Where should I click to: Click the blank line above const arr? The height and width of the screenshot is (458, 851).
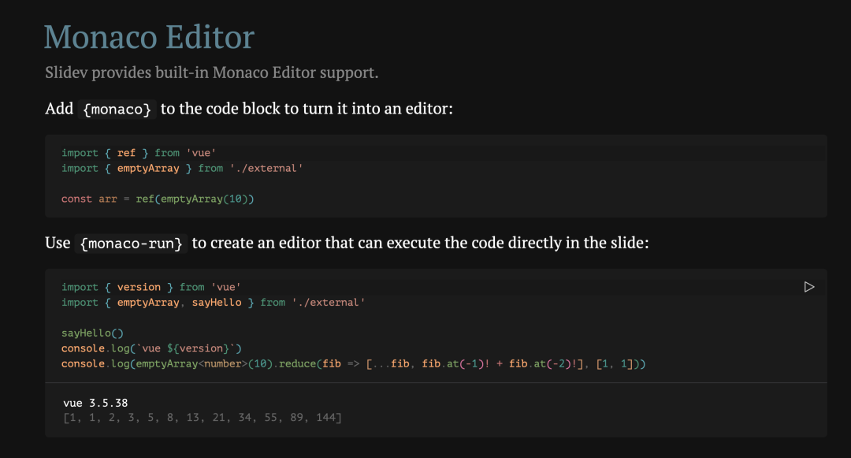[436, 184]
